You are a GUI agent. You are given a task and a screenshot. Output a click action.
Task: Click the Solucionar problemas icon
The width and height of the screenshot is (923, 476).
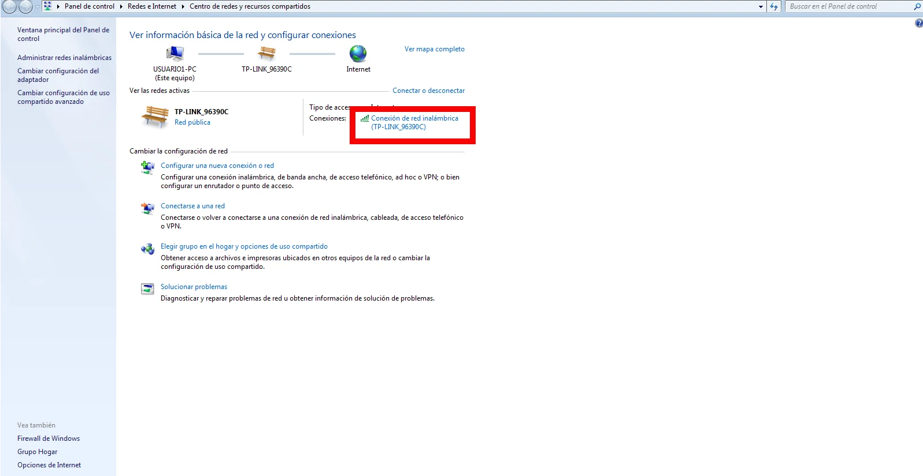pyautogui.click(x=147, y=288)
